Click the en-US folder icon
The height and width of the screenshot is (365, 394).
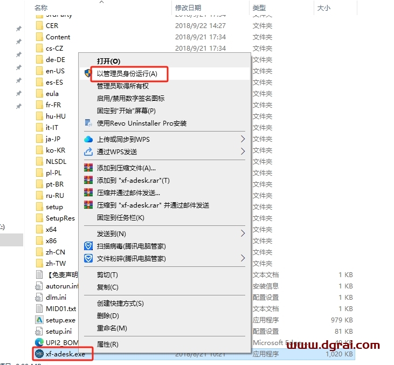point(39,71)
